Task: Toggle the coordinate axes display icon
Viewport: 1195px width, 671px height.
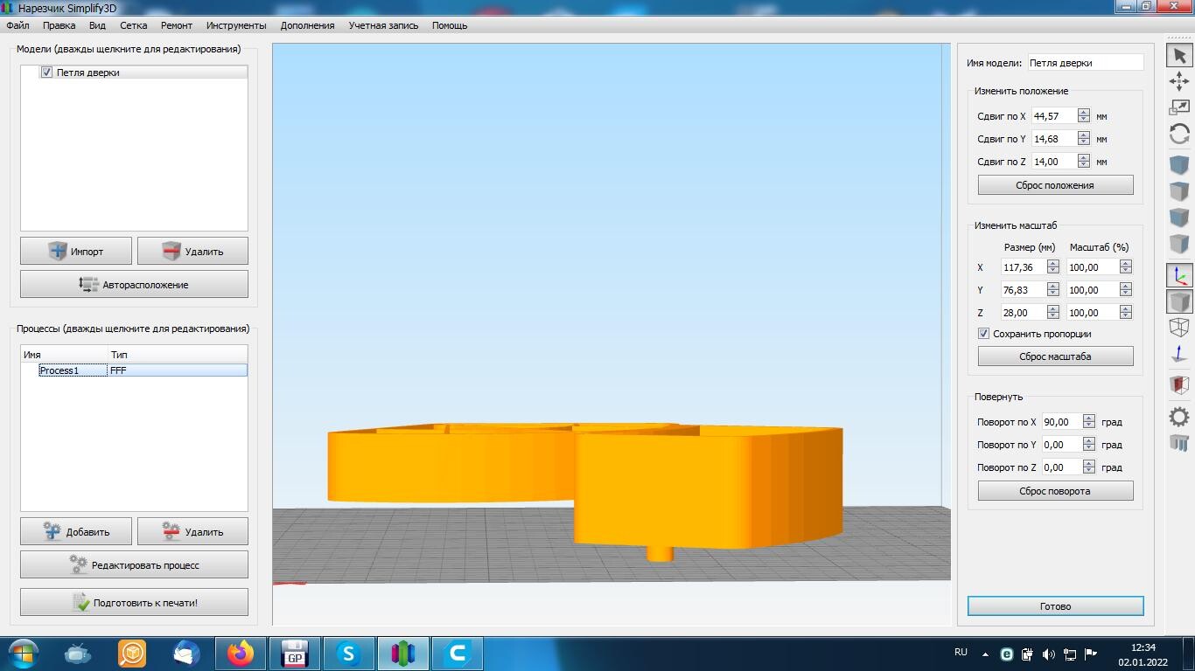Action: pyautogui.click(x=1179, y=276)
